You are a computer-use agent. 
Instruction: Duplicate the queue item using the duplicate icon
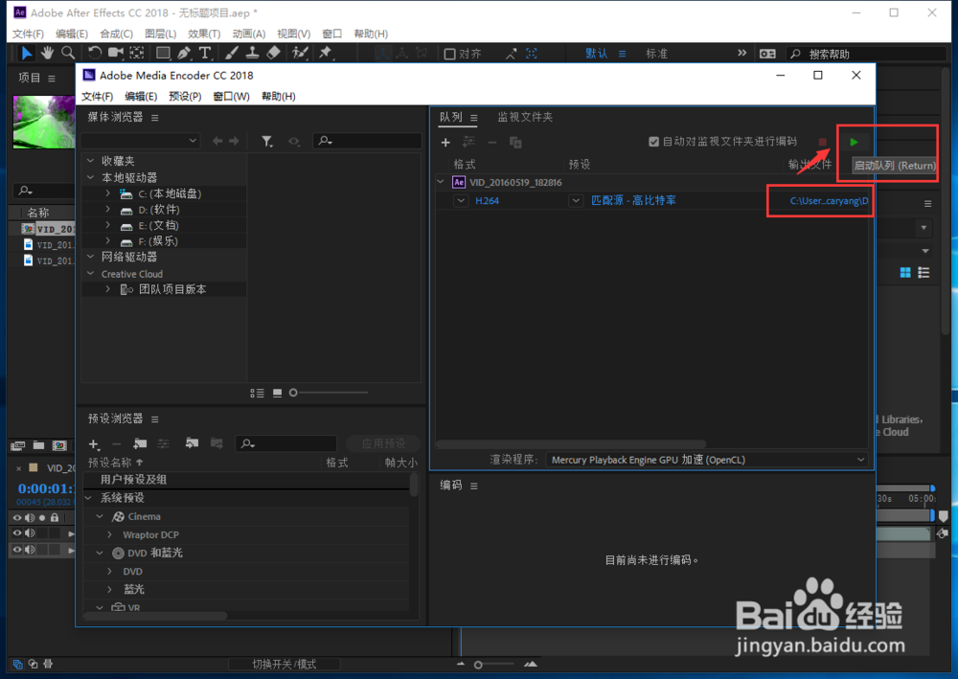point(514,142)
